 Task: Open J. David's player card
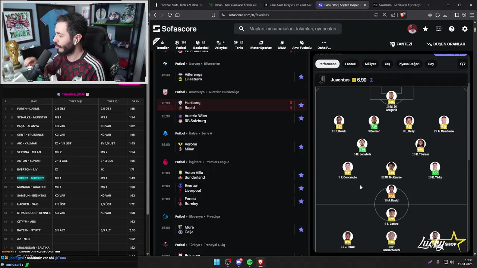(x=391, y=194)
